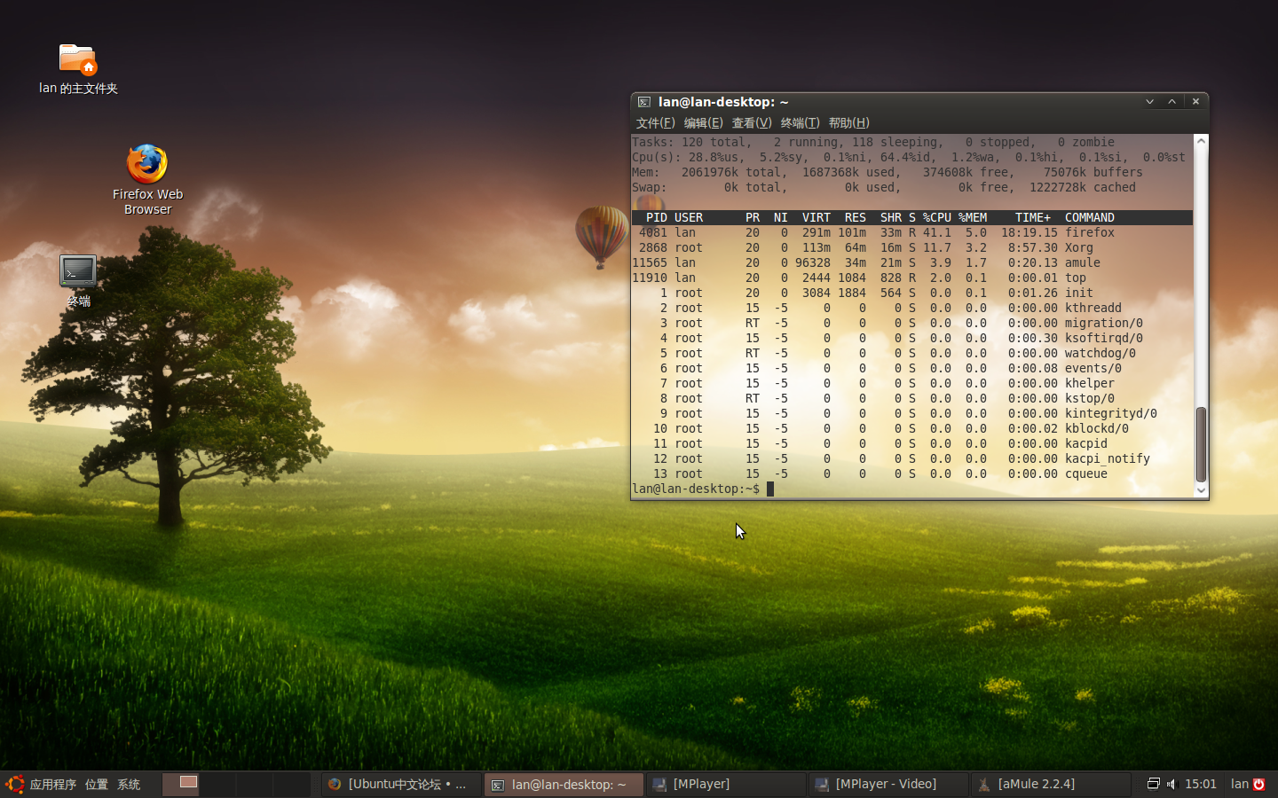The image size is (1278, 798).
Task: Click the kthreadd process row
Action: coord(911,308)
